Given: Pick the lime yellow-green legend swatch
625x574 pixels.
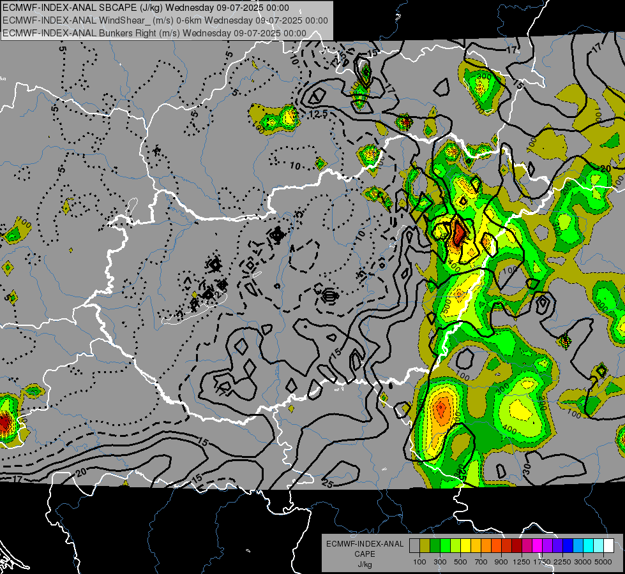Looking at the screenshot, I should [455, 546].
